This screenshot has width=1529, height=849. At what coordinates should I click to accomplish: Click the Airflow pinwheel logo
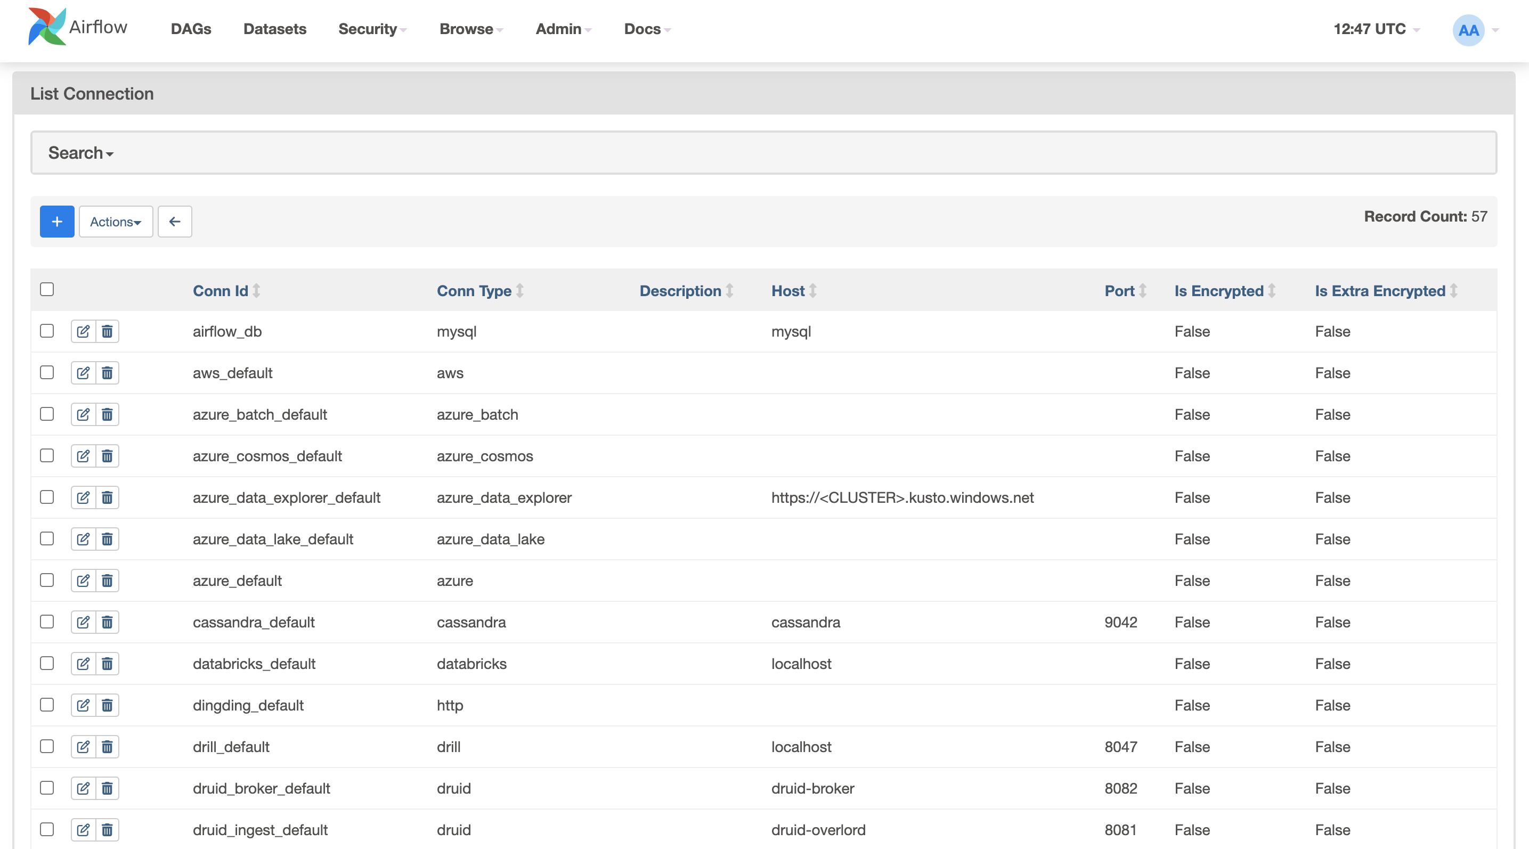(47, 26)
